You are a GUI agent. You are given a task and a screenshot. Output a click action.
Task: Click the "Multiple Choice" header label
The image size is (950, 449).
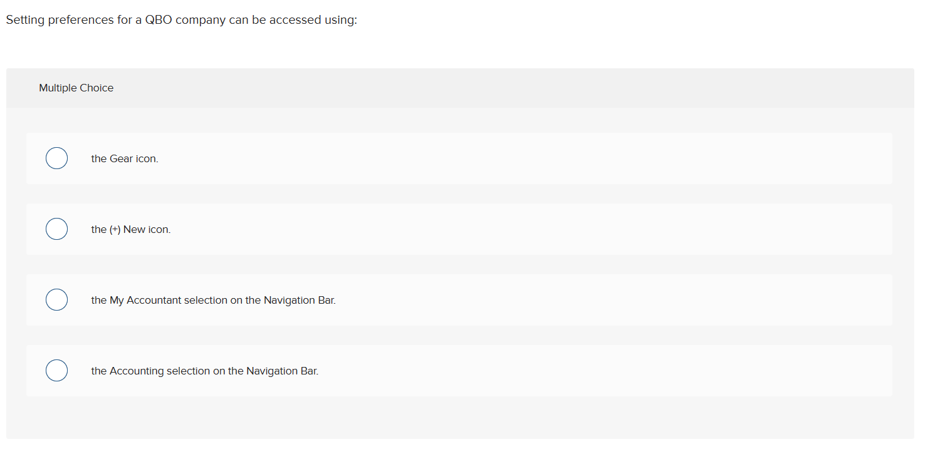click(x=76, y=88)
